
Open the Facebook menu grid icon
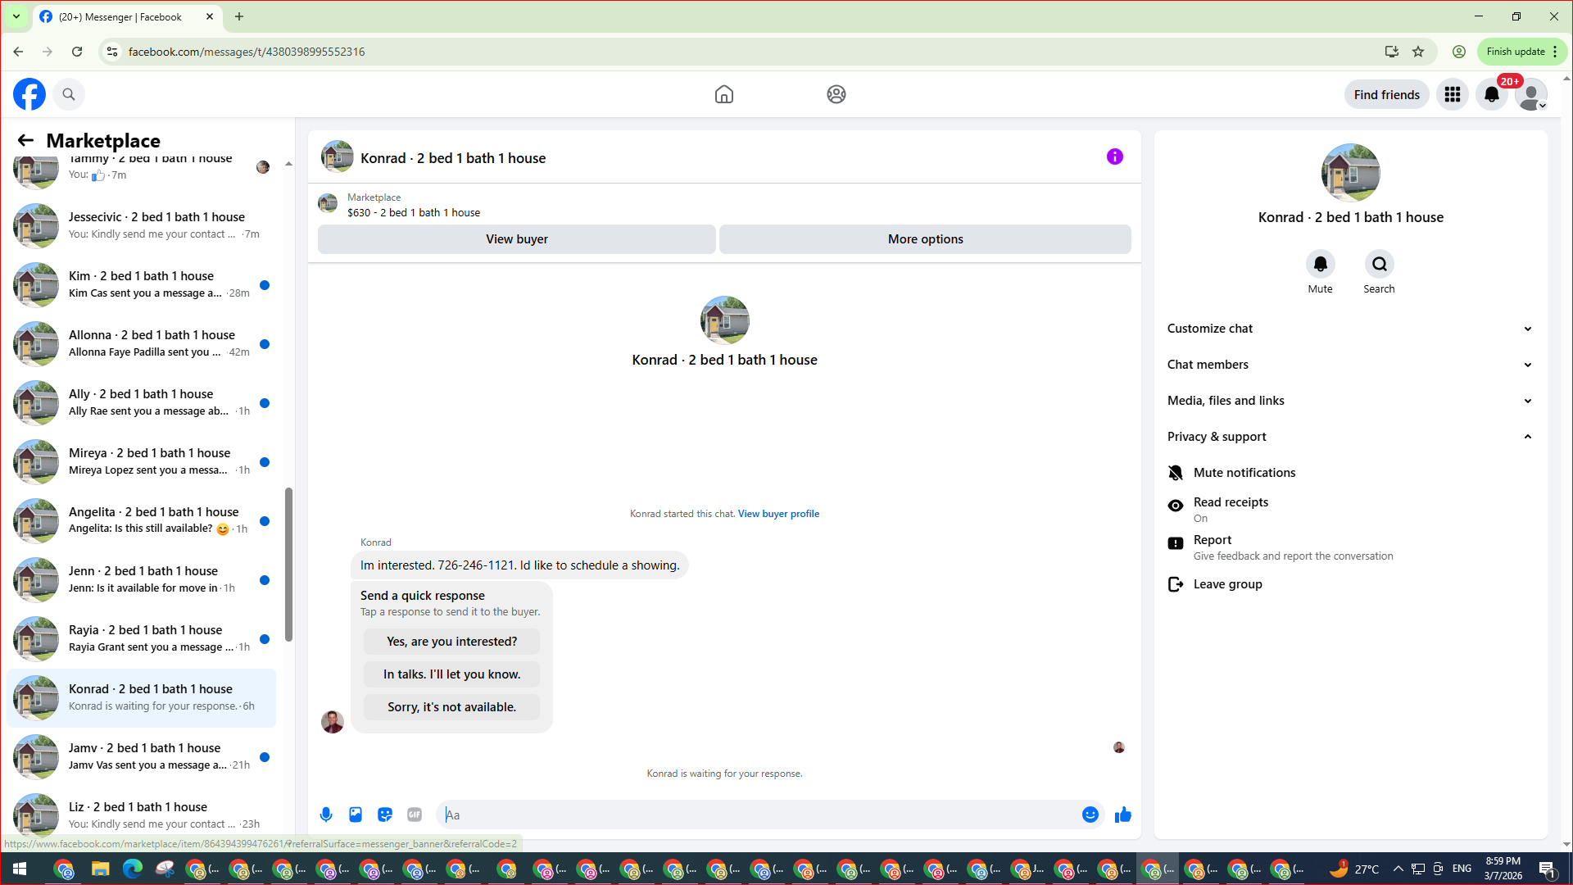point(1453,94)
